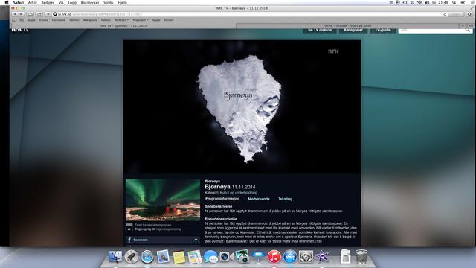Open the Bokmerker menu
The image size is (476, 268).
90,2
